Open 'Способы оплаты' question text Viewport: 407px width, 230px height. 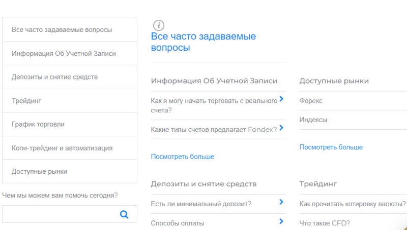[177, 223]
